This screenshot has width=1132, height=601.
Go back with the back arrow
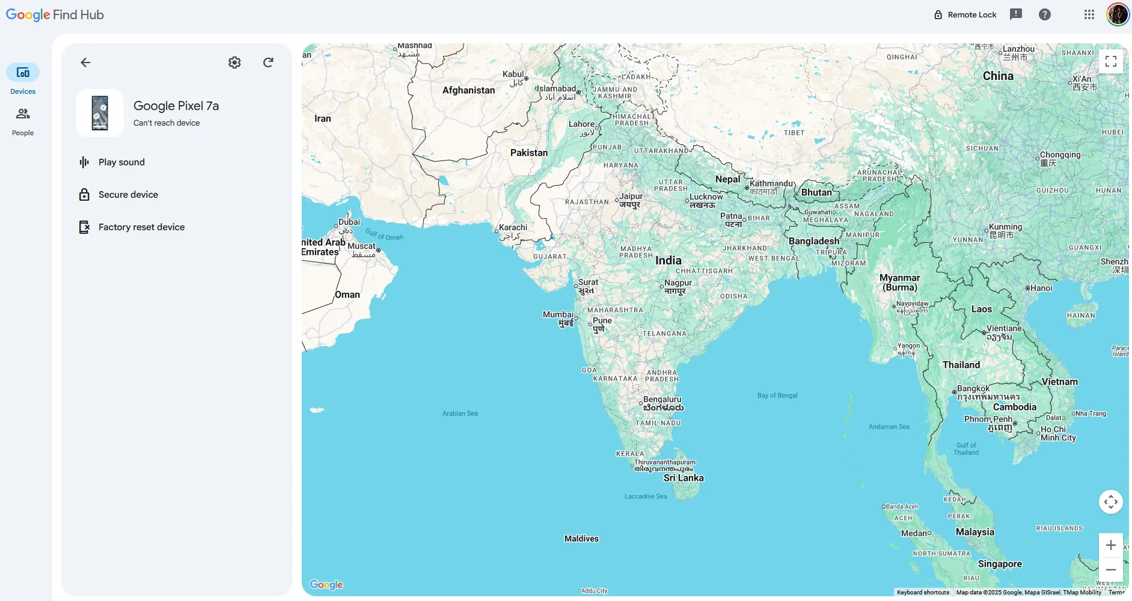[x=85, y=62]
